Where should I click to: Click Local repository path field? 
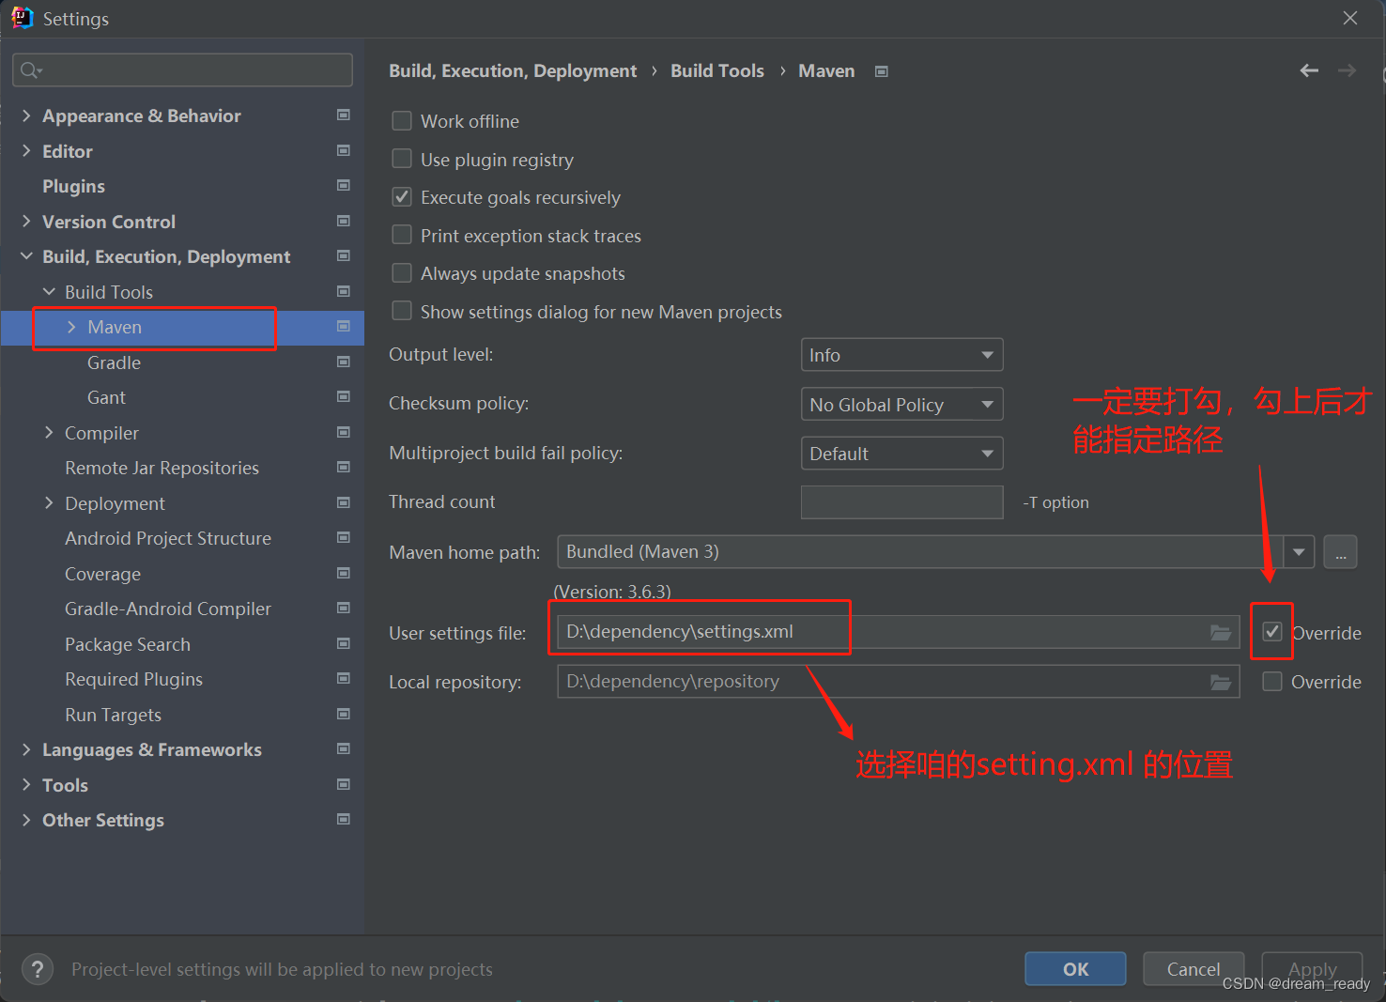coord(899,682)
